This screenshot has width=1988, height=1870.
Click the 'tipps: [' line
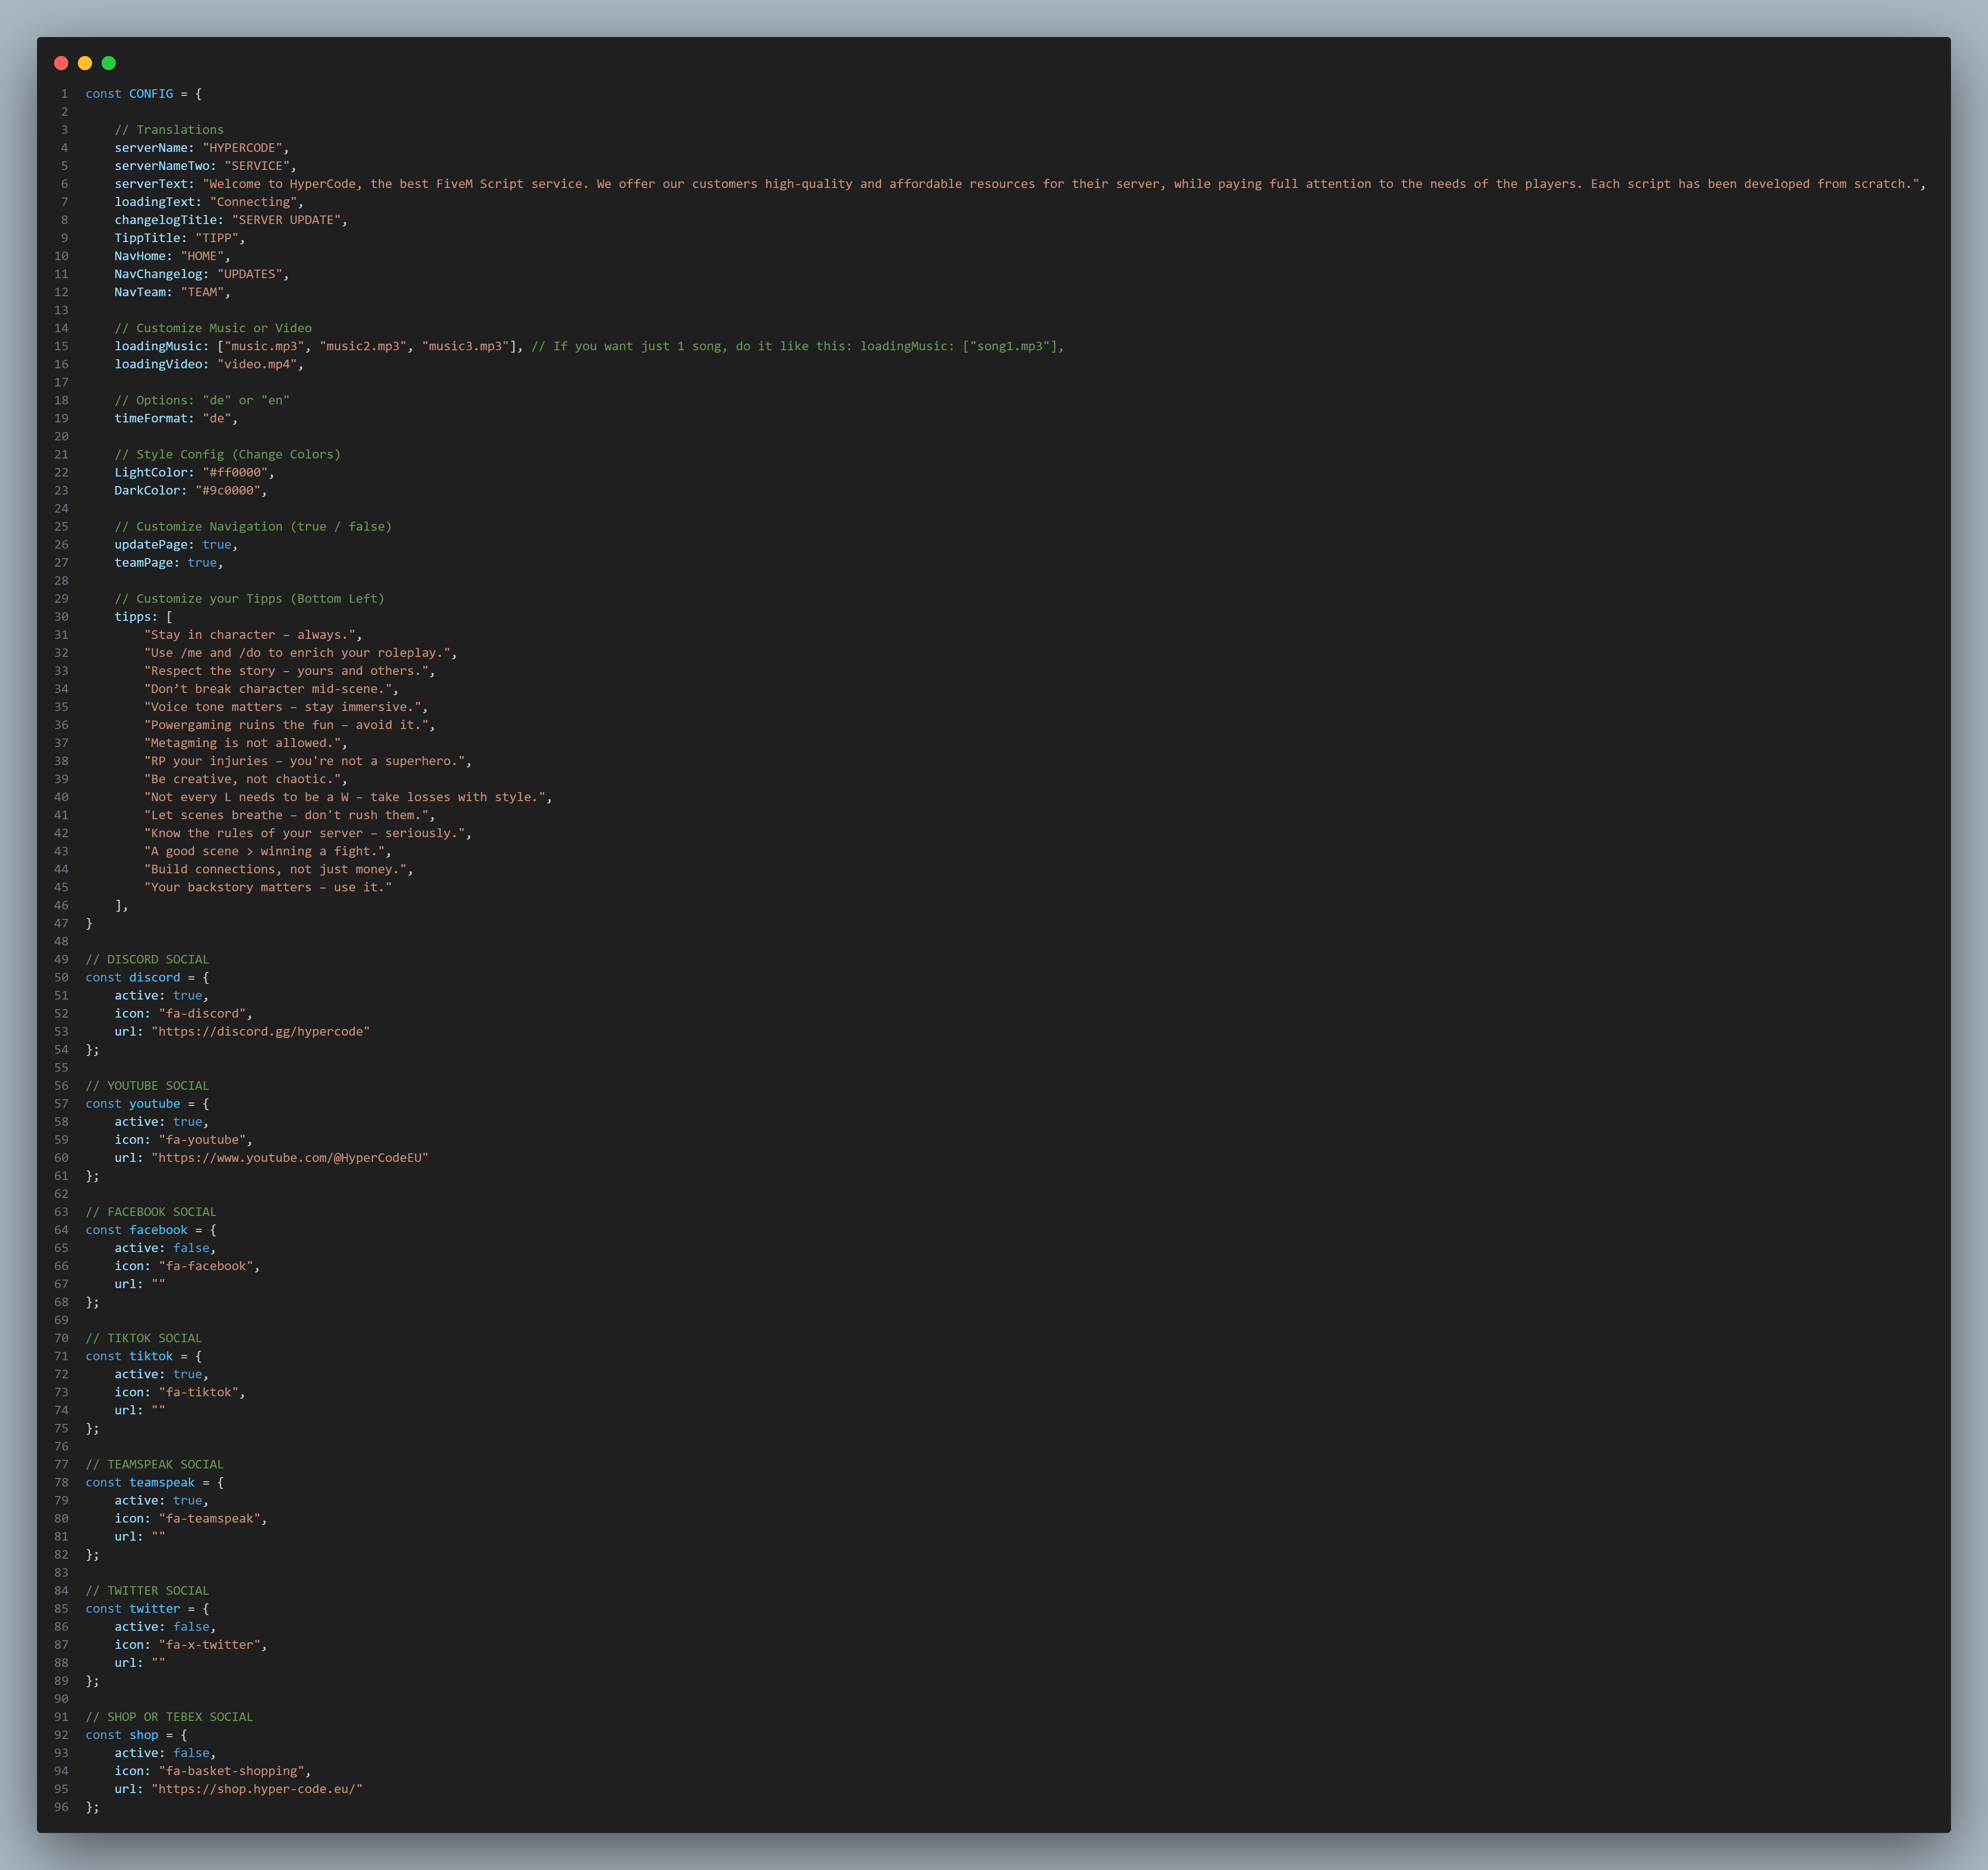coord(143,617)
